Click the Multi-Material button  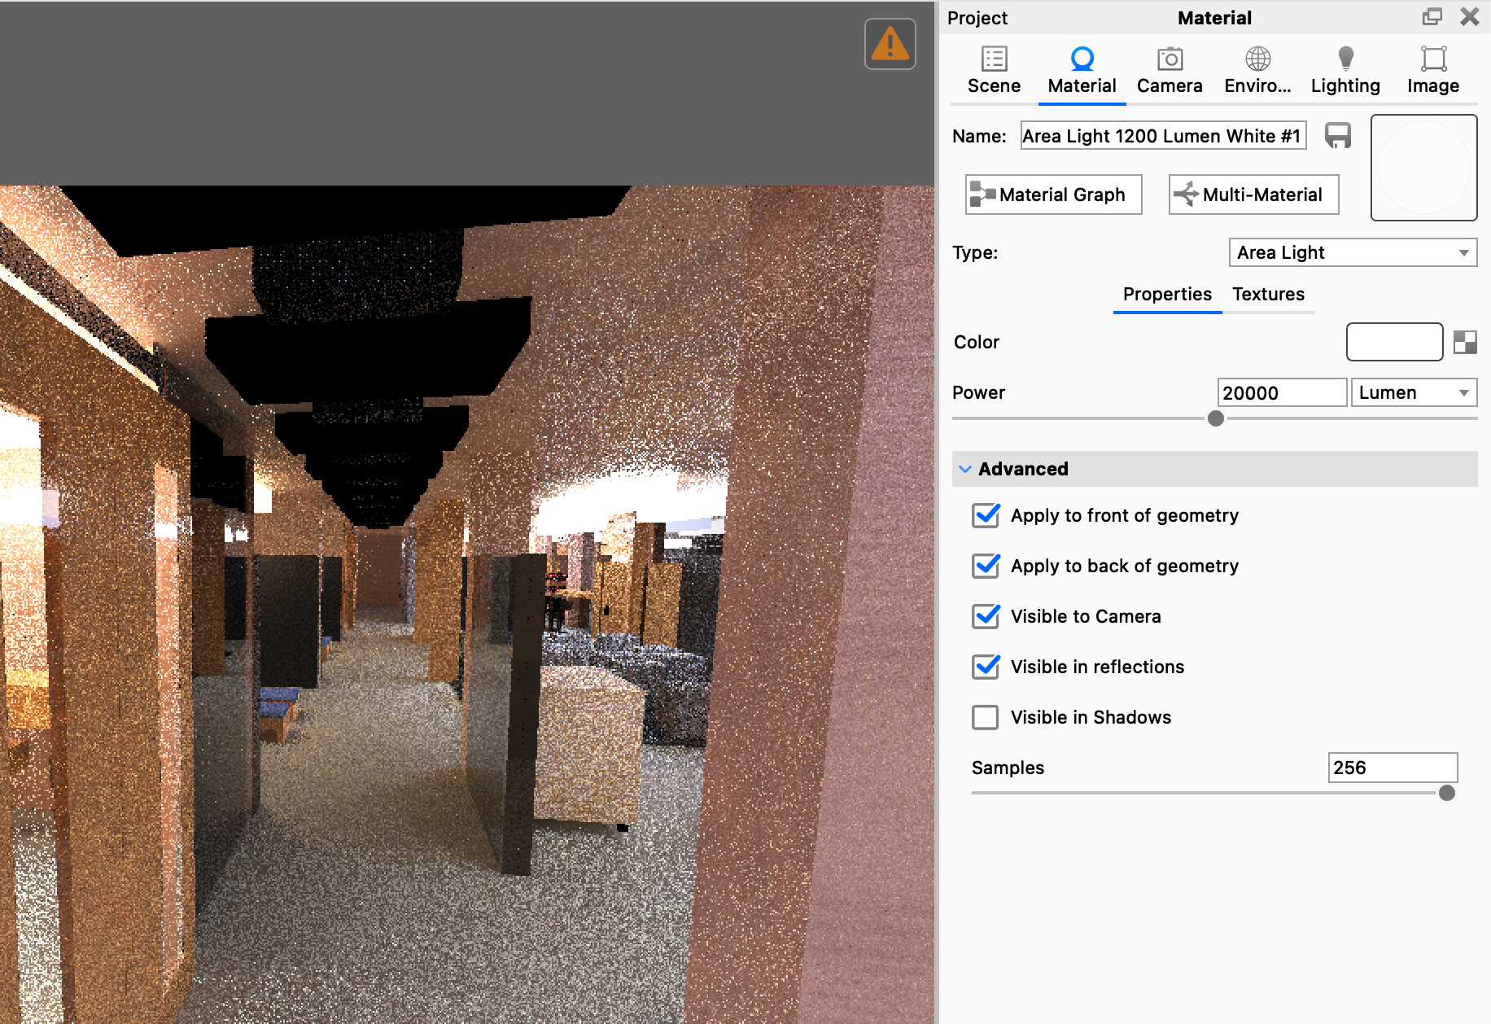(x=1253, y=195)
